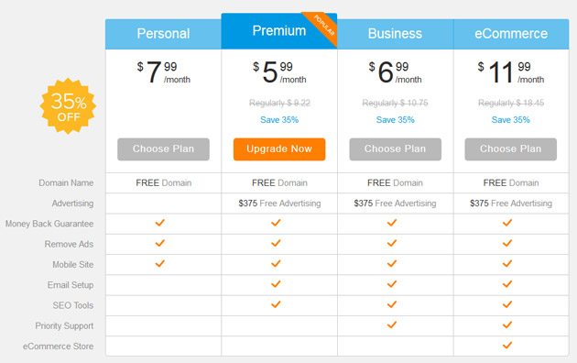Click the 35% OFF starburst badge

68,106
